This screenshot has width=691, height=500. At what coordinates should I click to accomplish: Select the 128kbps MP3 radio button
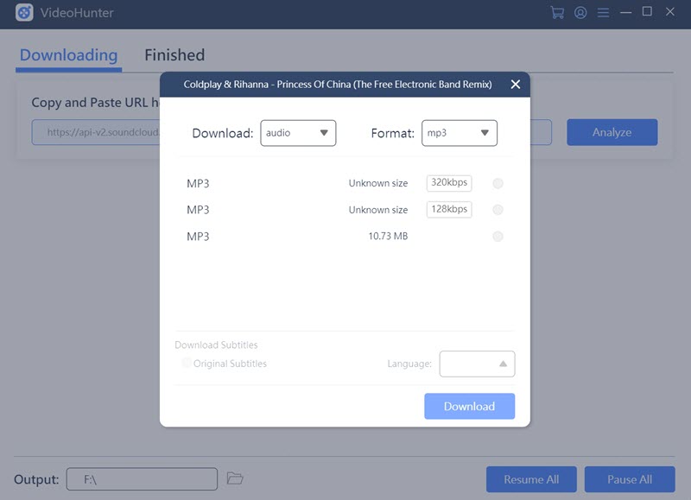tap(498, 210)
